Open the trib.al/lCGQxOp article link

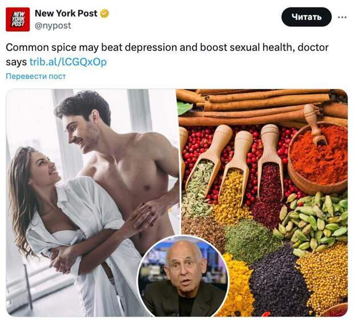click(68, 62)
